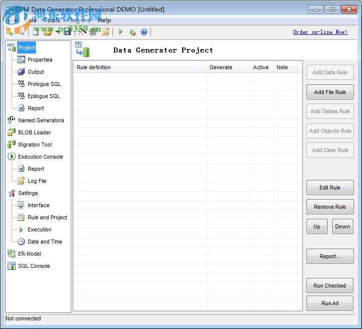This screenshot has height=329, width=362.
Task: Click the Add Data Rule button
Action: [330, 72]
